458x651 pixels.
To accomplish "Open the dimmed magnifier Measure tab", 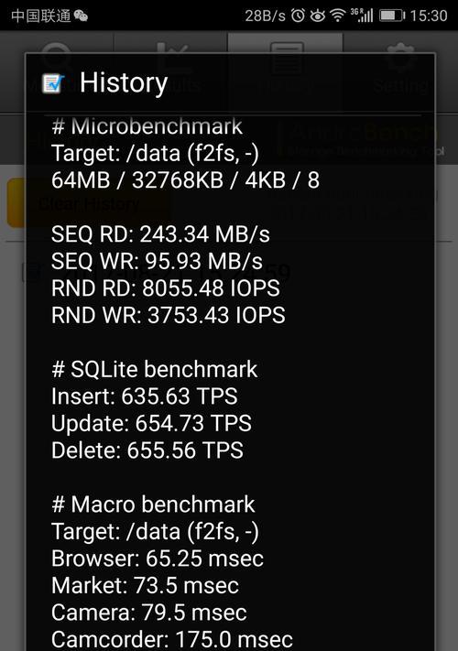I will click(x=57, y=71).
